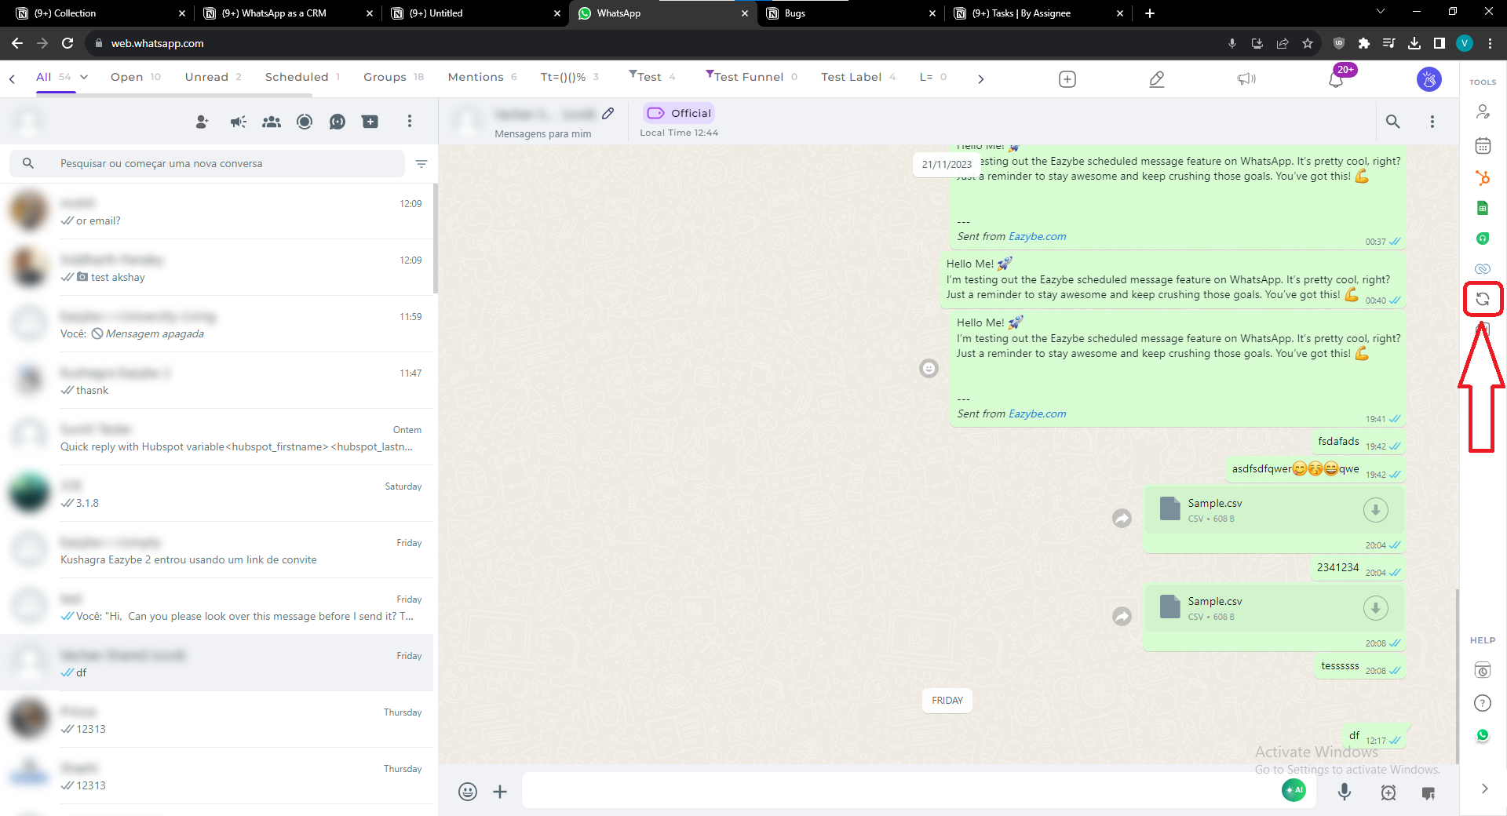Open the green headset support integration icon
1507x816 pixels.
point(1482,239)
